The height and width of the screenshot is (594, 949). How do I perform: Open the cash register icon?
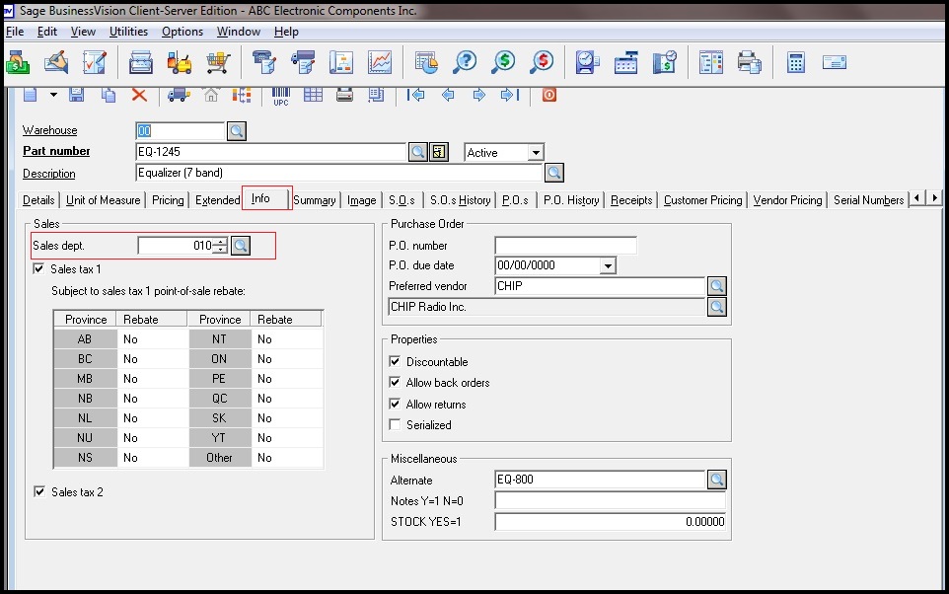point(625,62)
